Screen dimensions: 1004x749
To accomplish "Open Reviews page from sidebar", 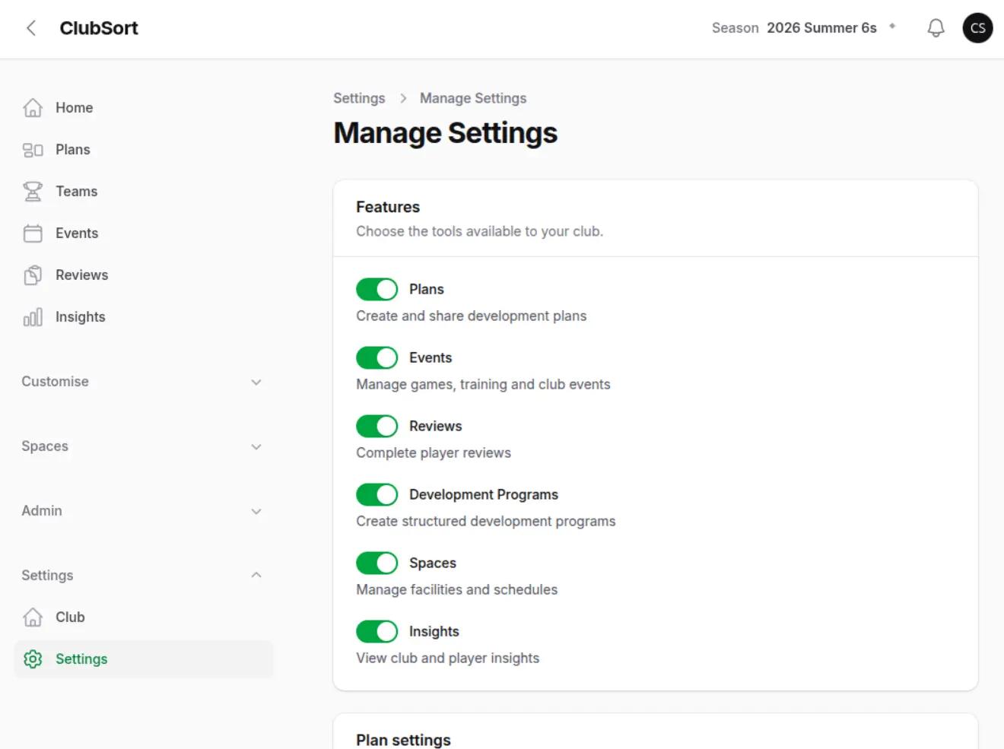I will [143, 275].
